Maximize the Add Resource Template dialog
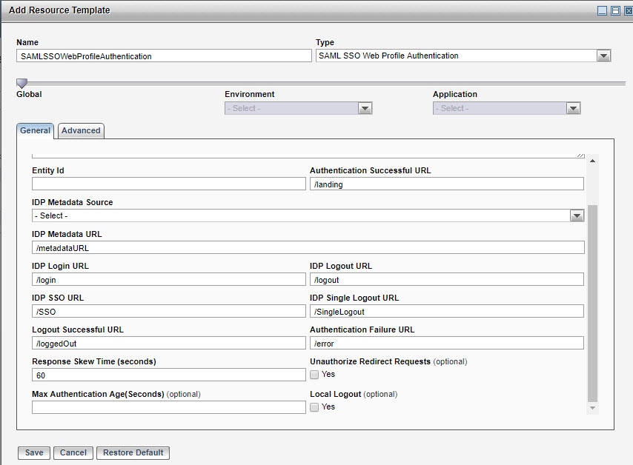Screen dimensions: 633x465 pyautogui.click(x=614, y=10)
